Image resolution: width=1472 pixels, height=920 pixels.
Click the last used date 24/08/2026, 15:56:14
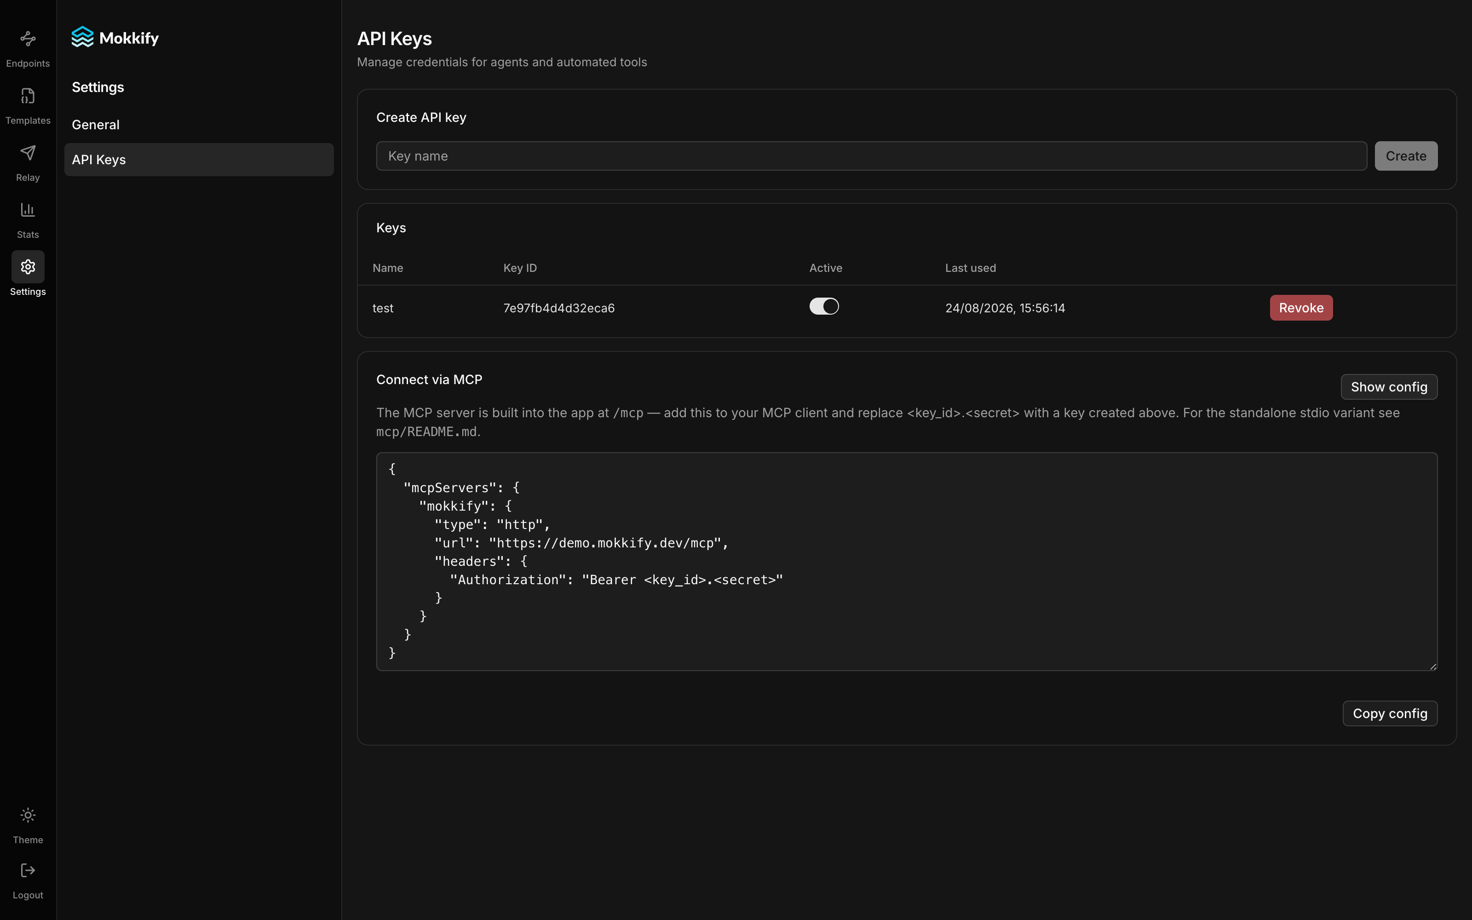pos(1005,309)
